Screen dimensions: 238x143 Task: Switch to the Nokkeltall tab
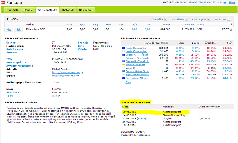[x=86, y=10]
